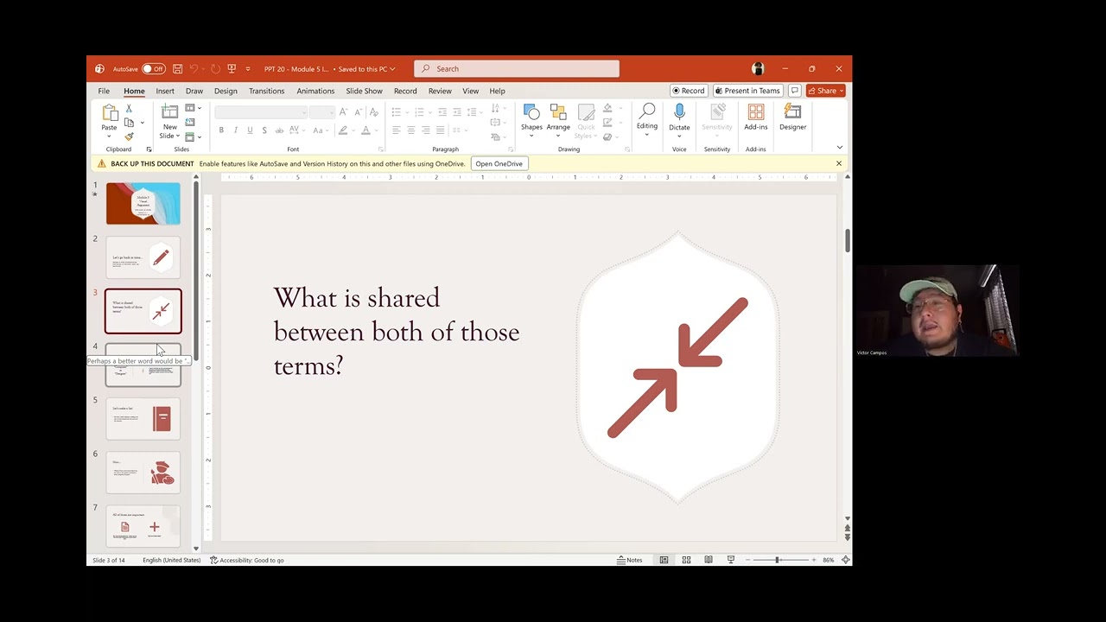Click the Accessibility: Good to go status
Viewport: 1106px width, 622px height.
[x=247, y=560]
